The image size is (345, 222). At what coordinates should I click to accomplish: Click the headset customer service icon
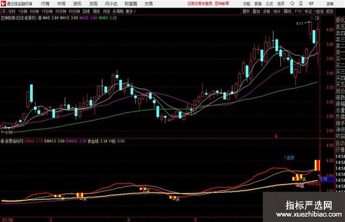pos(292,4)
